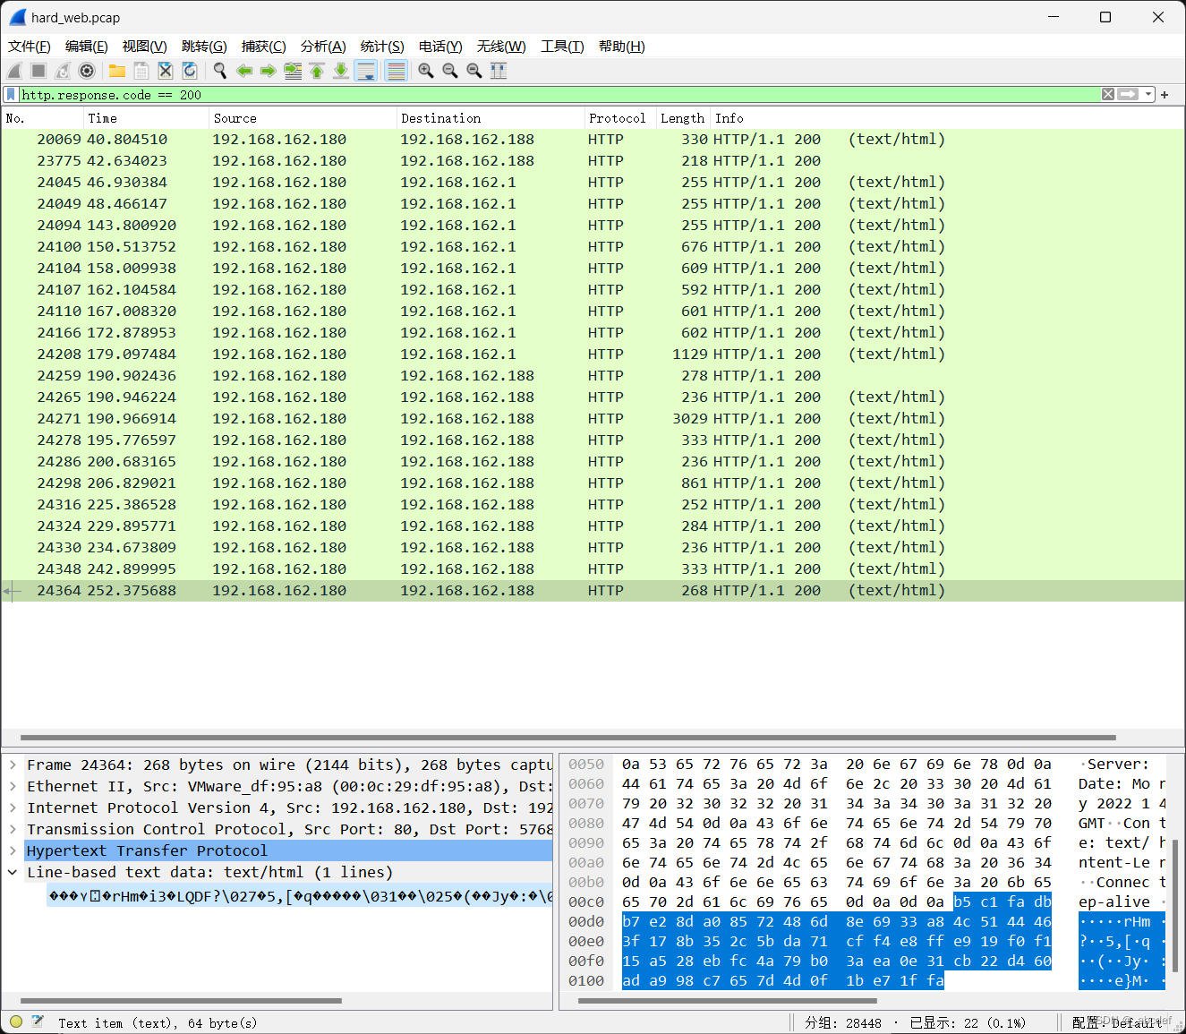The height and width of the screenshot is (1034, 1186).
Task: Select packet number 20069 row
Action: [x=593, y=140]
